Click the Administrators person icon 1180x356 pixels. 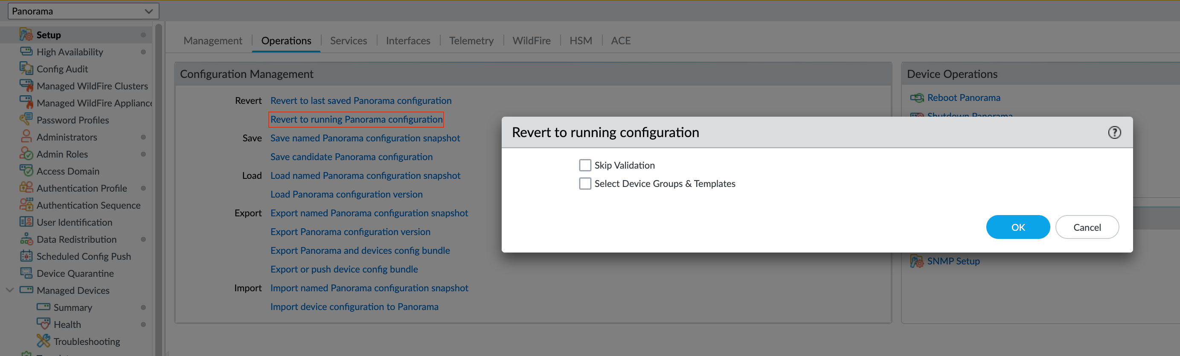26,137
